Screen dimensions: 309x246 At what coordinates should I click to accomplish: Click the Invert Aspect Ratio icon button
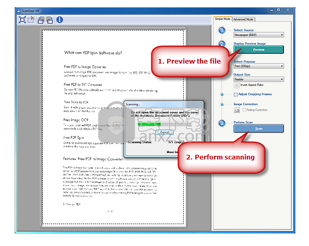point(236,85)
